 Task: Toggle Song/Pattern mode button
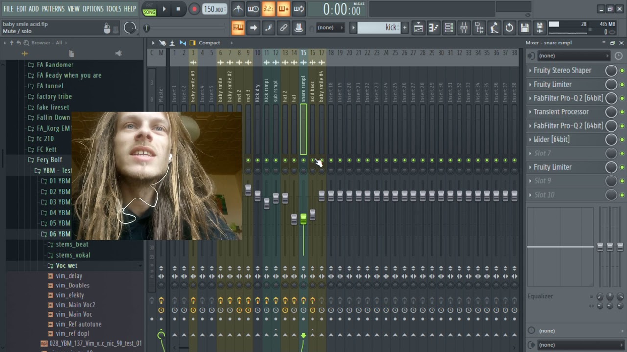tap(149, 10)
